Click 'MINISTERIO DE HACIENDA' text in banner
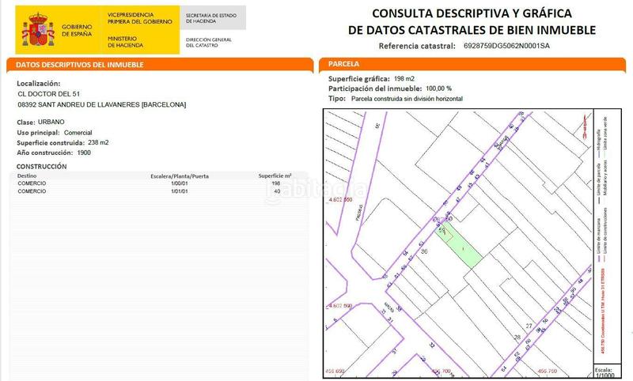The height and width of the screenshot is (381, 633). (x=125, y=42)
